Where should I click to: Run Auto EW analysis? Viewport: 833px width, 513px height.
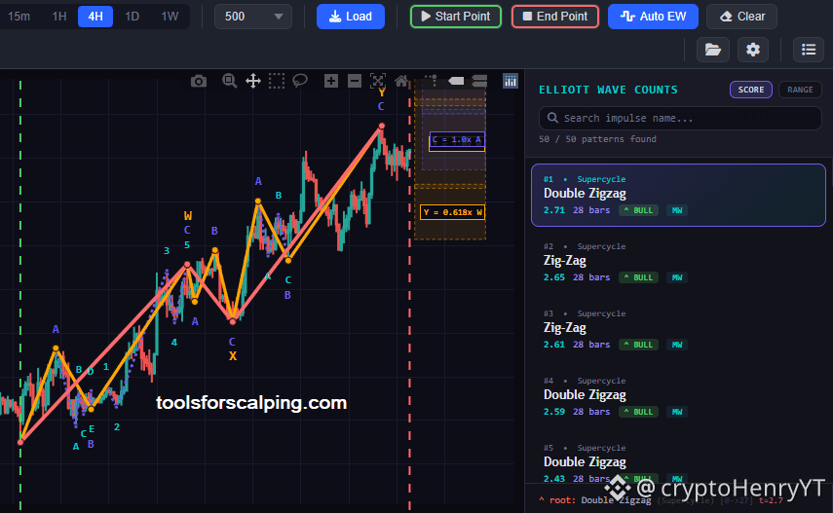tap(653, 17)
